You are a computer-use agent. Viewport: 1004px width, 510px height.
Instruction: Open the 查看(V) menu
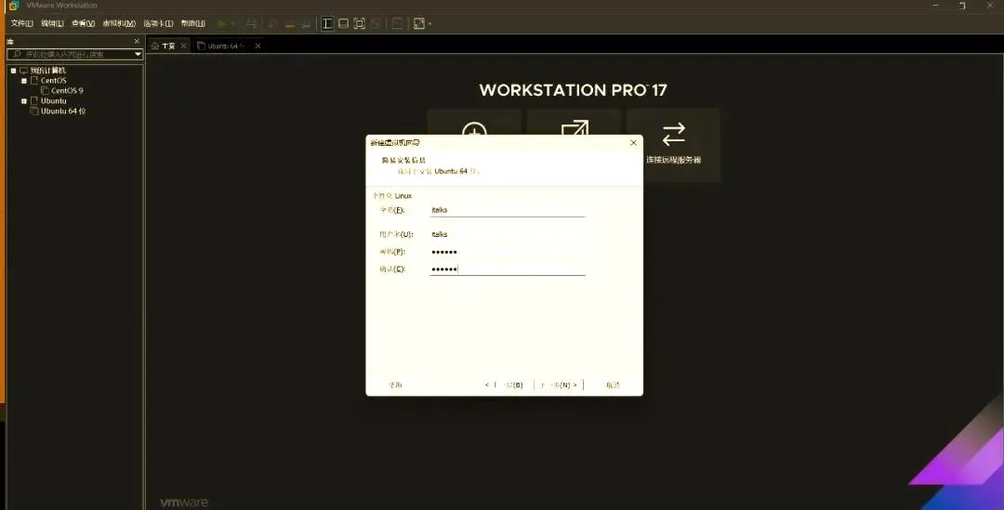click(x=84, y=23)
